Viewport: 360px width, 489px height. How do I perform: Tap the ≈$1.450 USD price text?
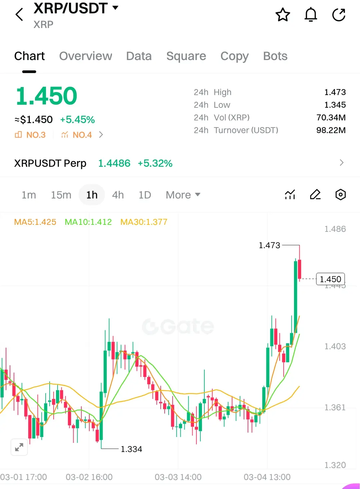tap(33, 119)
